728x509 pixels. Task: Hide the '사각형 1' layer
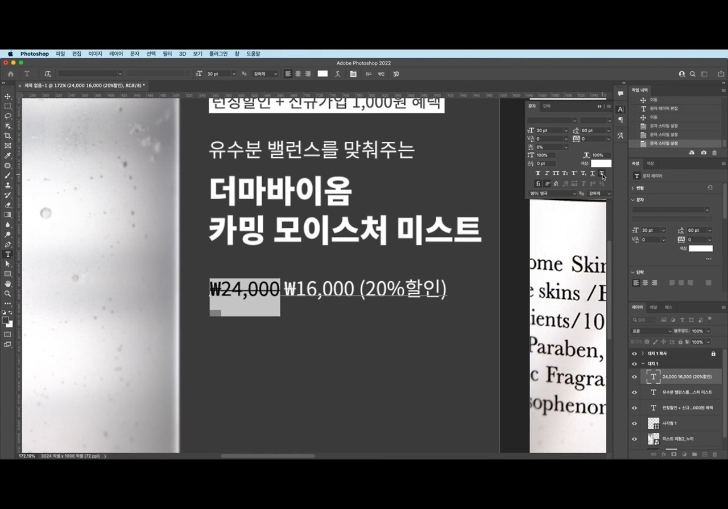634,423
